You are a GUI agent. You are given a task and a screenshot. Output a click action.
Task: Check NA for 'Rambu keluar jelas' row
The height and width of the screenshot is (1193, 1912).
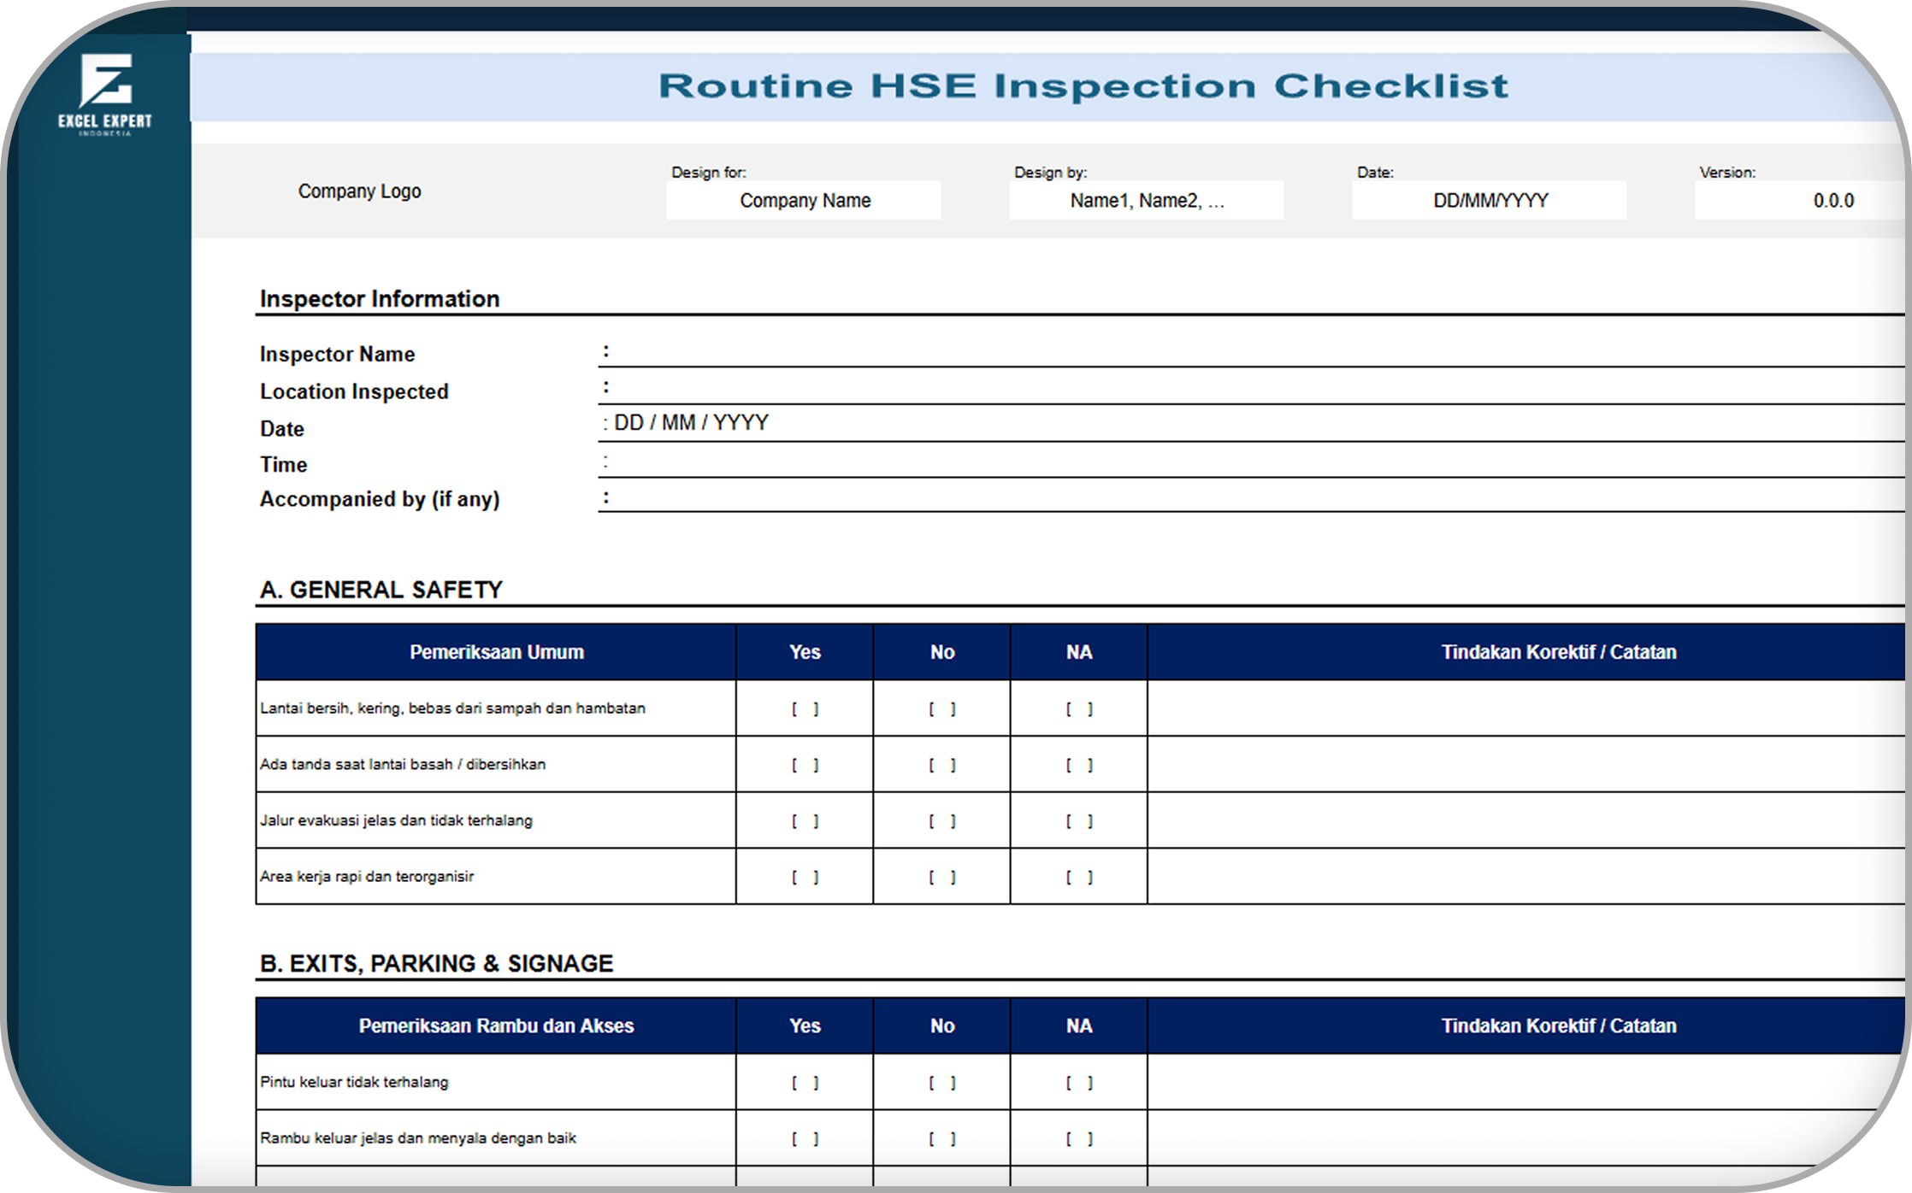tap(1078, 1138)
